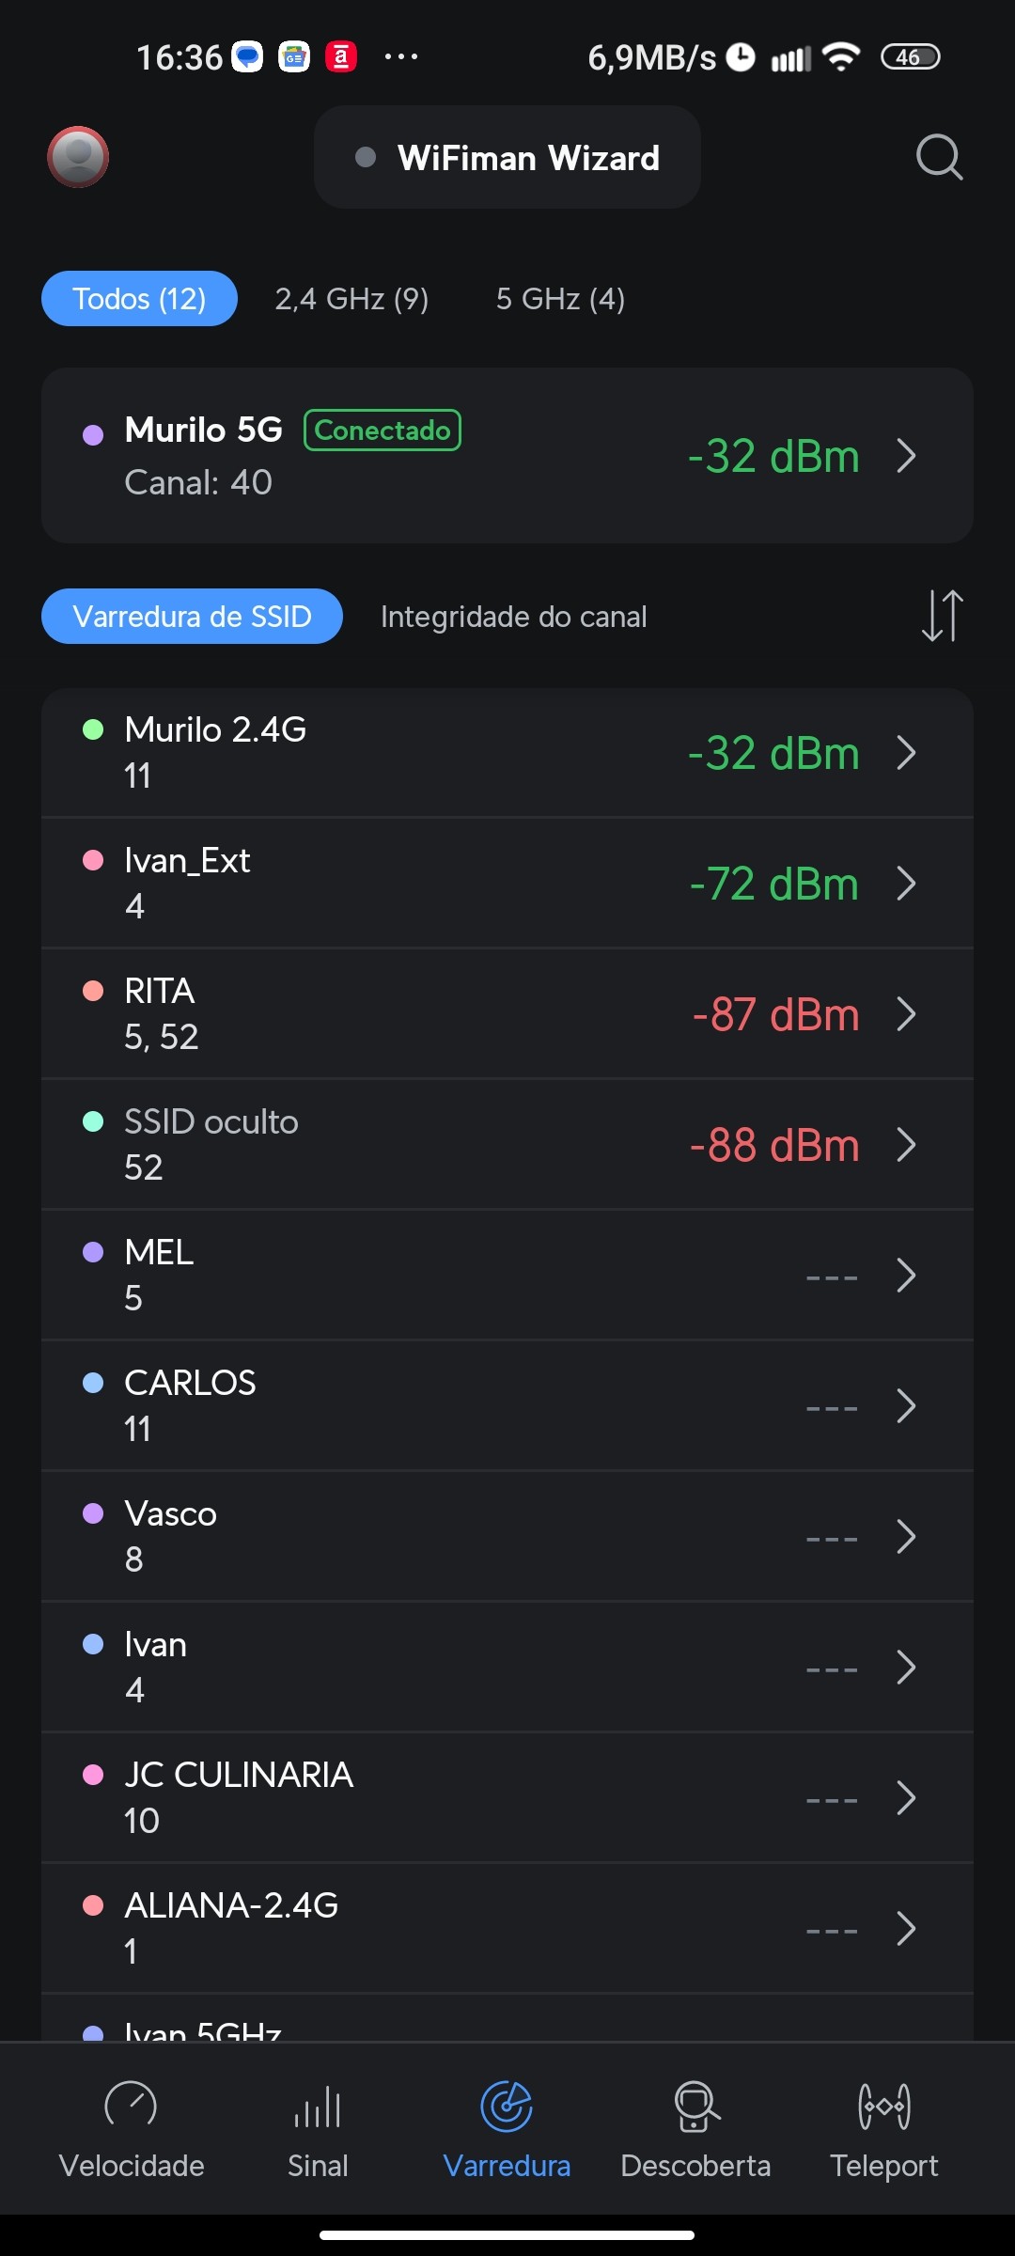Filter networks by 2,4 GHz (9)
Viewport: 1015px width, 2256px height.
pos(351,299)
